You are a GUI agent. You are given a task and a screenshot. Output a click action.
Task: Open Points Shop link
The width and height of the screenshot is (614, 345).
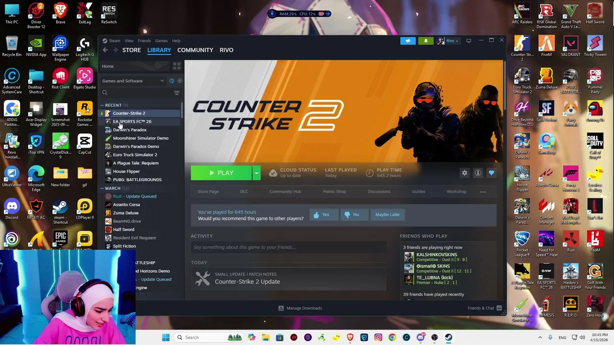tap(334, 192)
